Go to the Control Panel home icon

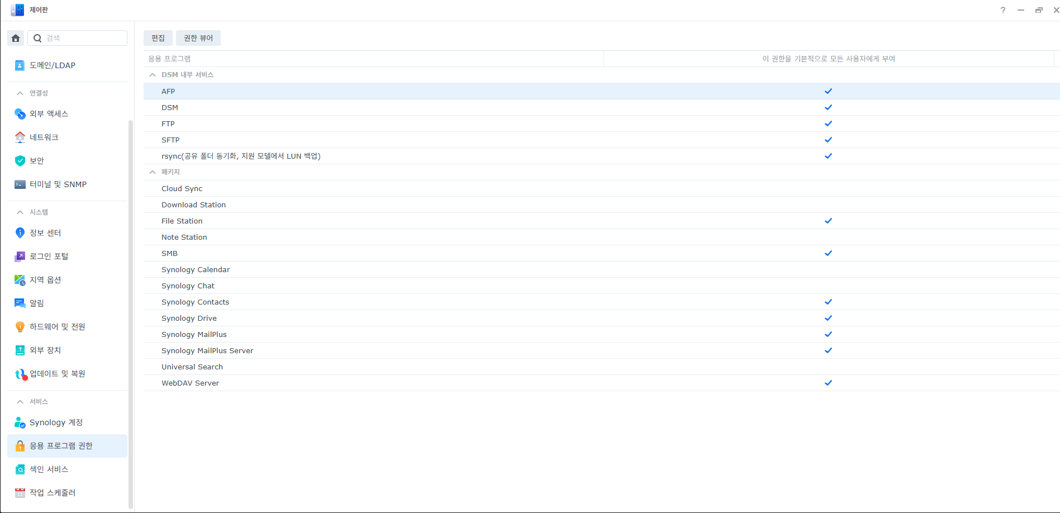click(16, 38)
